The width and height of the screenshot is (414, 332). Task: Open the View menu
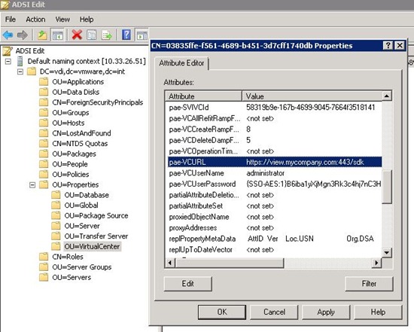pyautogui.click(x=62, y=20)
